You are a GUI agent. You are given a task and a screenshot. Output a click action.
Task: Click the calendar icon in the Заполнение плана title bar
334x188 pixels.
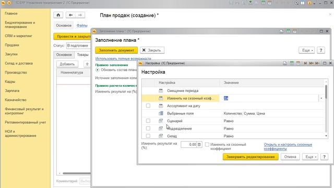point(295,31)
